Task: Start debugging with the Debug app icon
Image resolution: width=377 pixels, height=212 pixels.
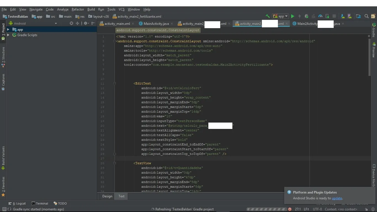Action: pos(306,16)
